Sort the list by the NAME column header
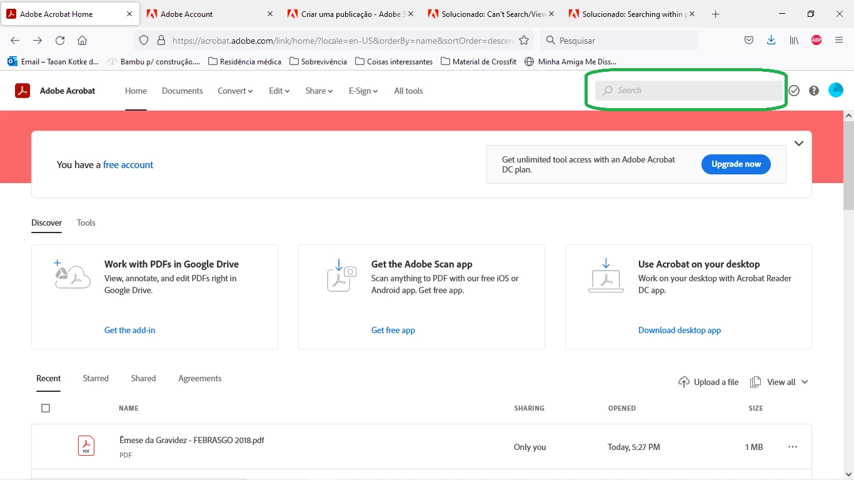854x480 pixels. 128,408
